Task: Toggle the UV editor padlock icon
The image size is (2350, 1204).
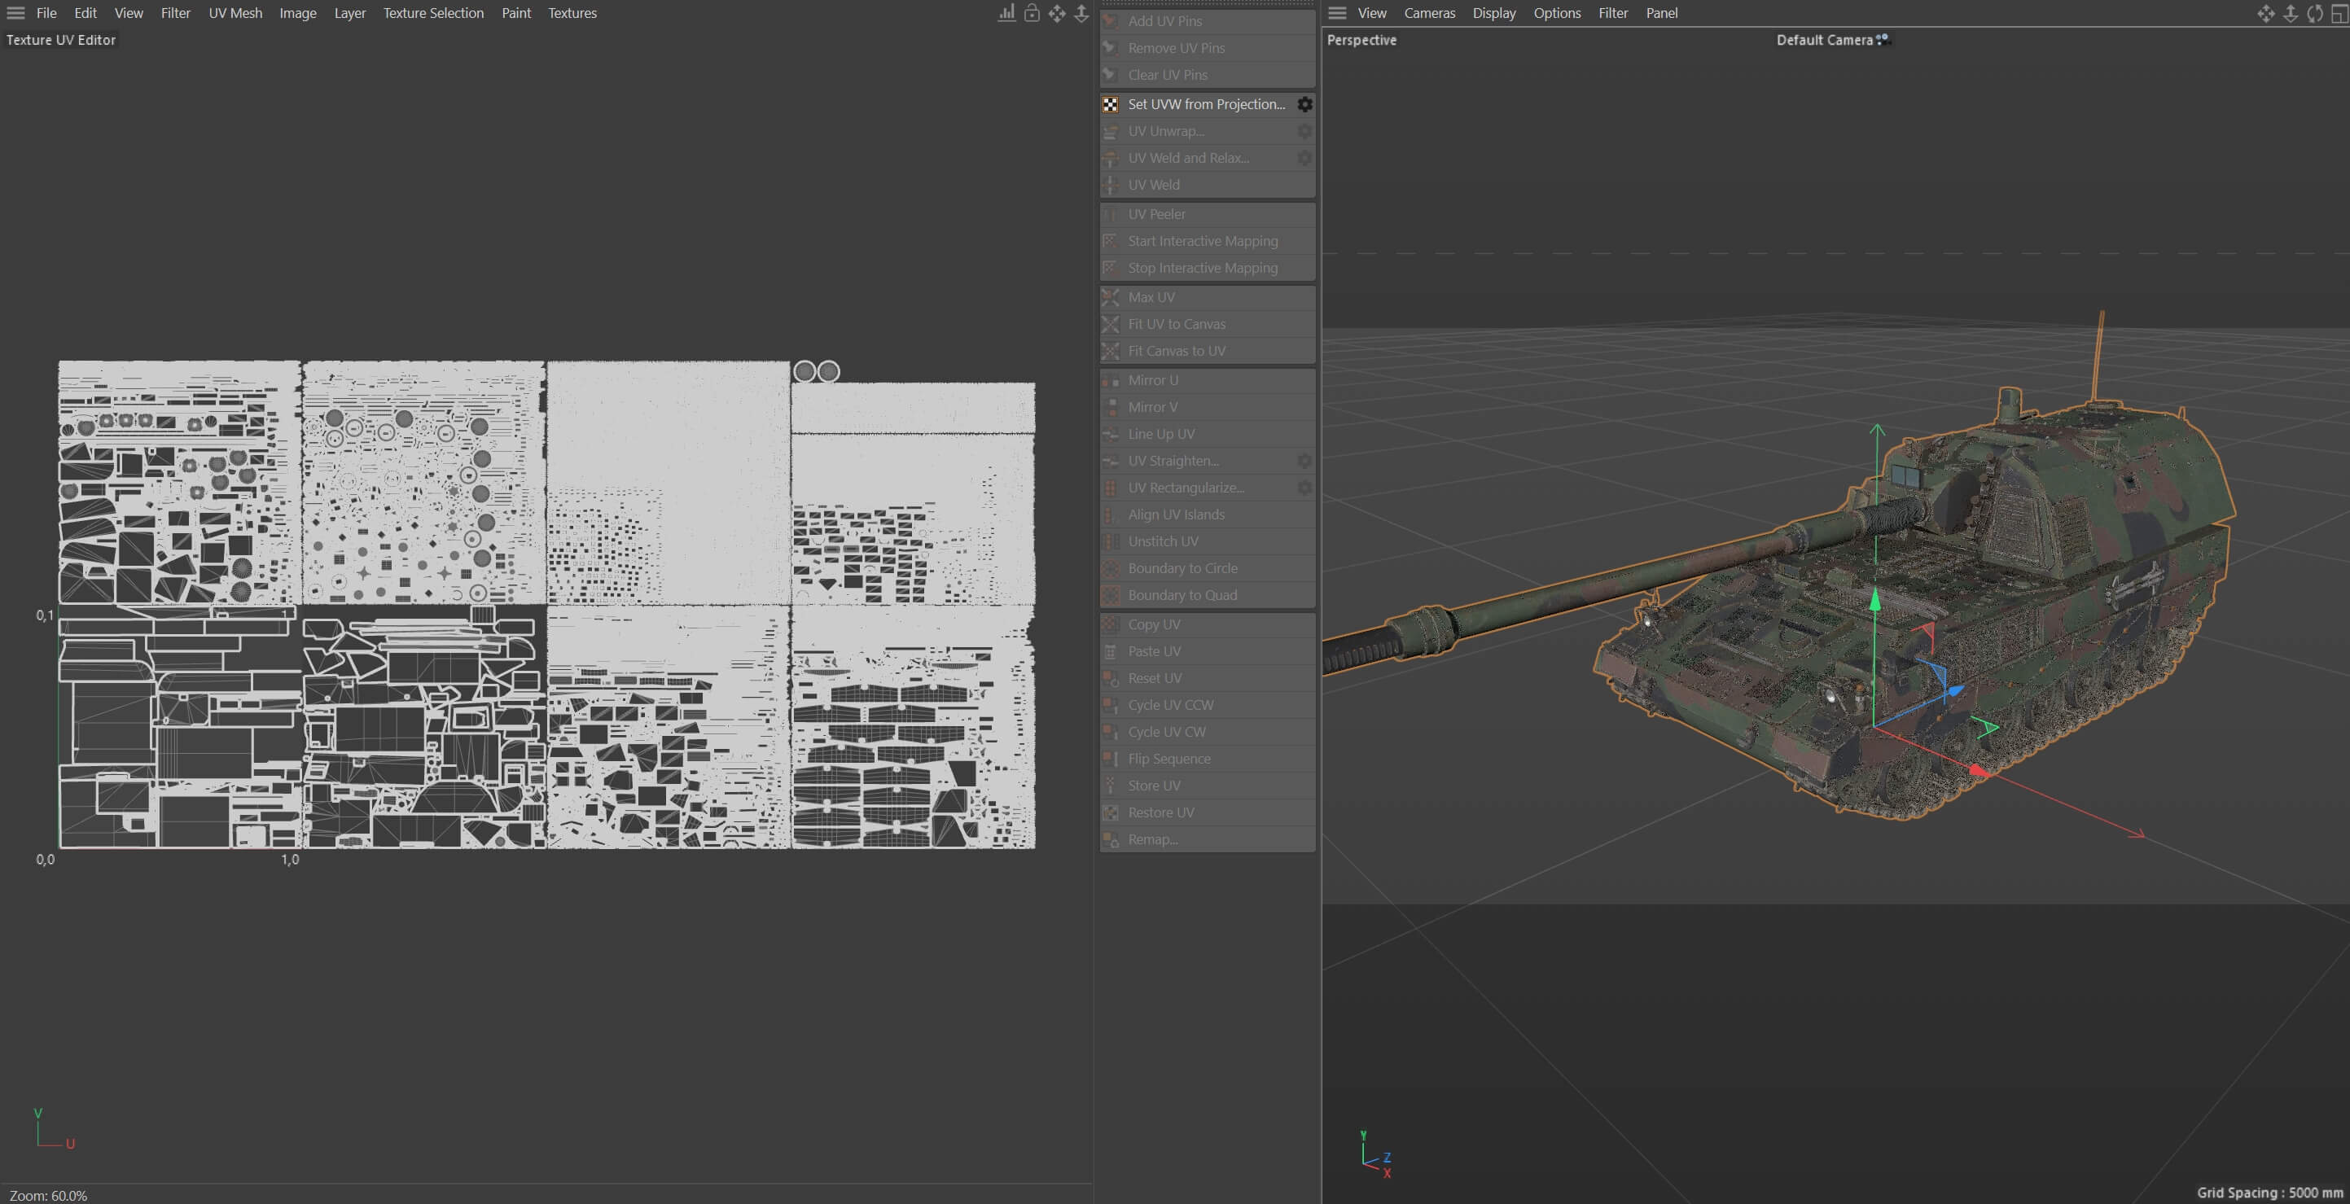Action: coord(1032,13)
